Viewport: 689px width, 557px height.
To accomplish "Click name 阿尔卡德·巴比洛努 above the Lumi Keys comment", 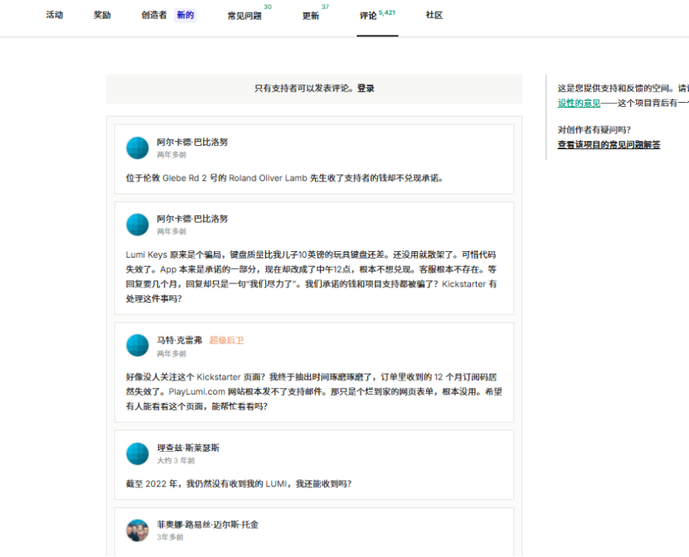I will [x=192, y=219].
